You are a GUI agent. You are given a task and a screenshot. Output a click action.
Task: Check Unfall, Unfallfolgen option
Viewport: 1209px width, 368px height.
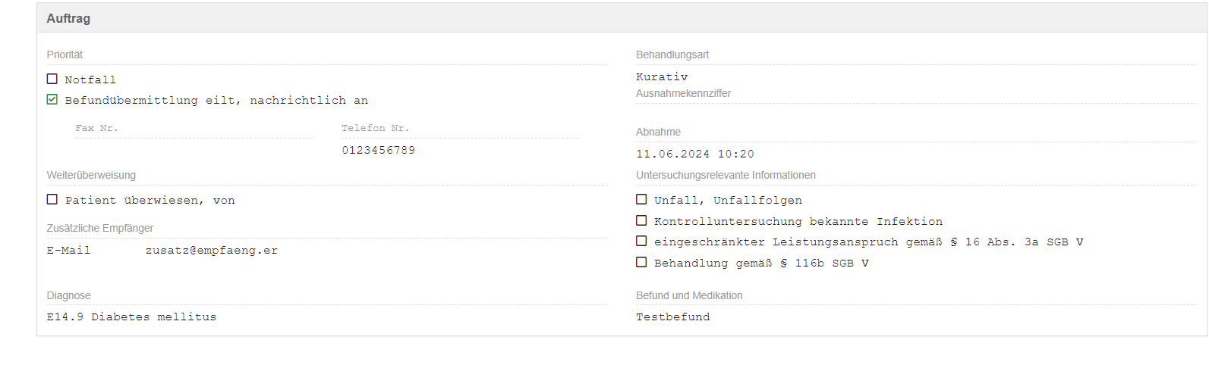click(641, 199)
